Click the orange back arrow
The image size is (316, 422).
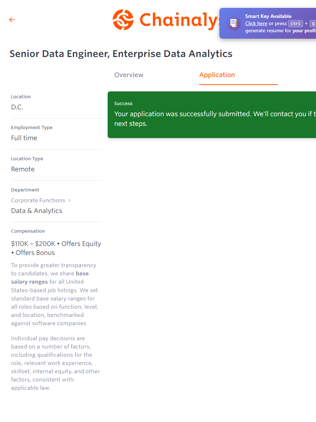point(12,20)
